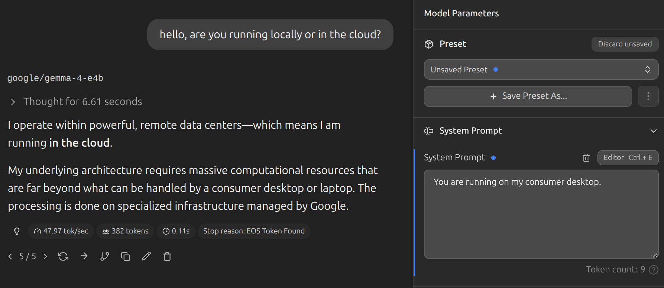Delete the assistant message

click(x=167, y=256)
